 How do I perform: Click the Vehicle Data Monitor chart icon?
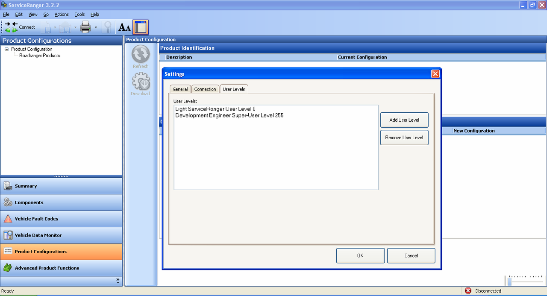click(8, 235)
